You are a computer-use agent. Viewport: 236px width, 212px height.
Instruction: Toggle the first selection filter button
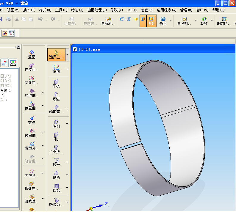[x=5, y=33]
